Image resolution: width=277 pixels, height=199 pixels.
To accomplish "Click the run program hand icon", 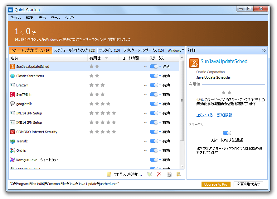I will (x=169, y=174).
